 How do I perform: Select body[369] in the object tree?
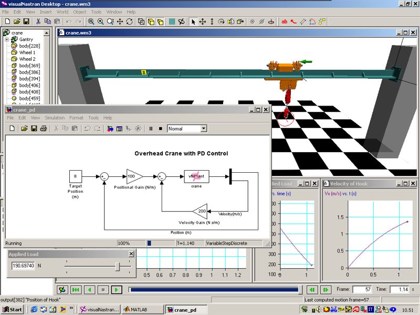click(x=29, y=66)
